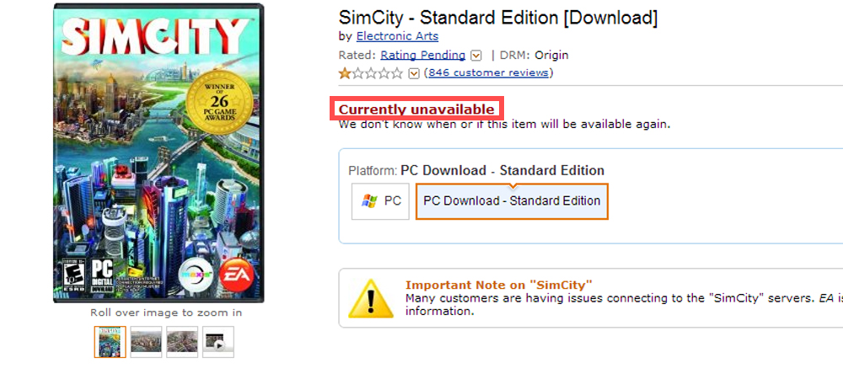Click the Windows logo on PC button

click(368, 201)
